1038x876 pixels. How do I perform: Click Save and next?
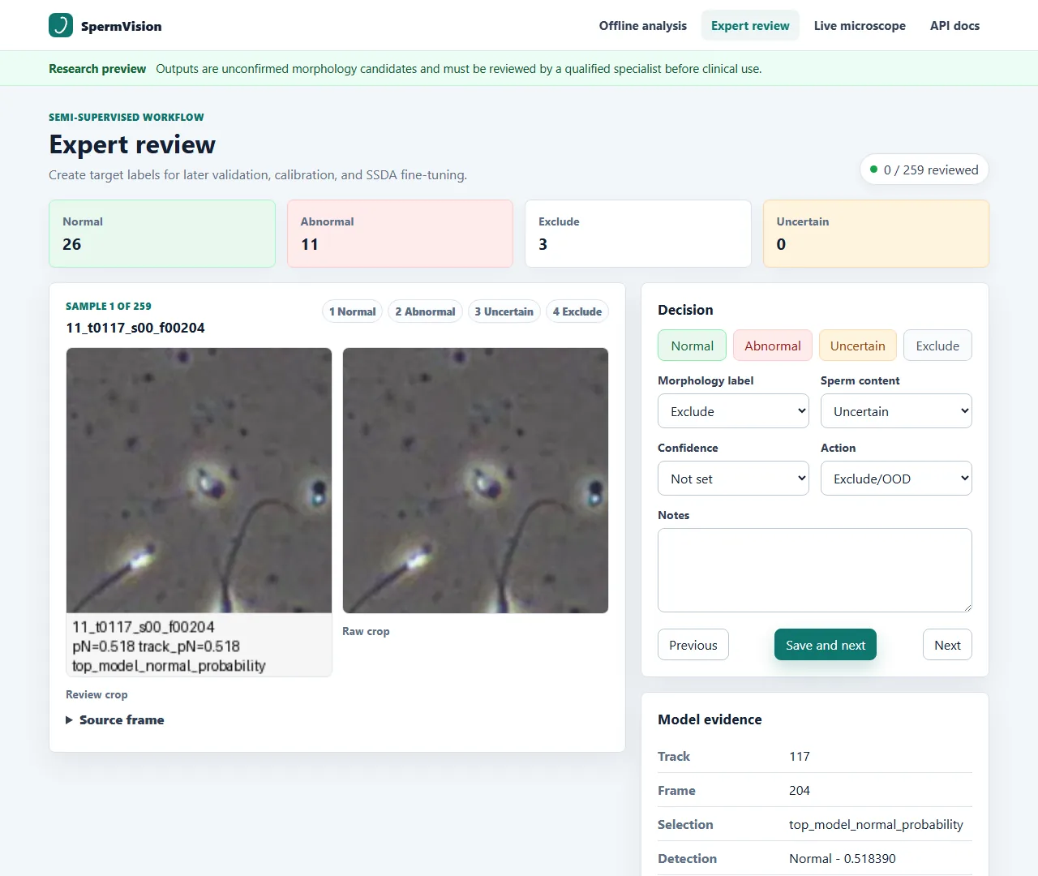click(x=826, y=645)
